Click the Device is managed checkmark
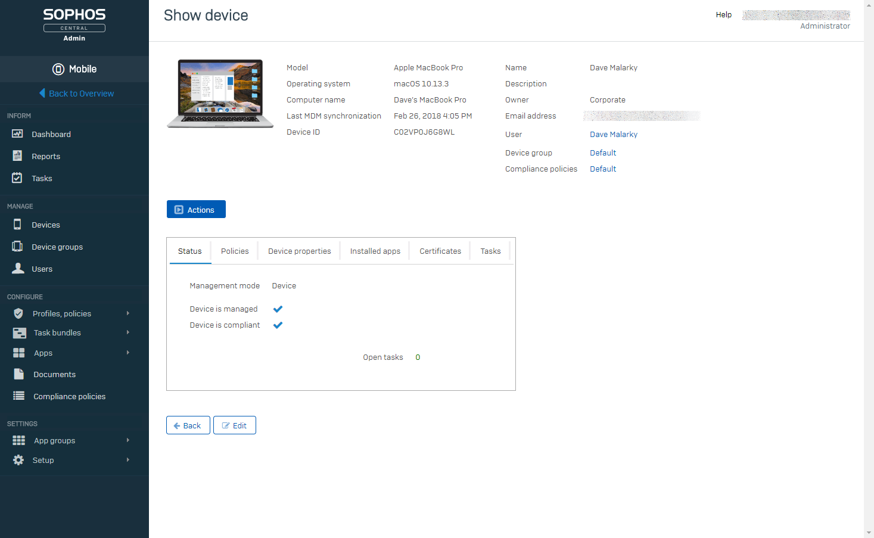The height and width of the screenshot is (538, 874). coord(278,309)
